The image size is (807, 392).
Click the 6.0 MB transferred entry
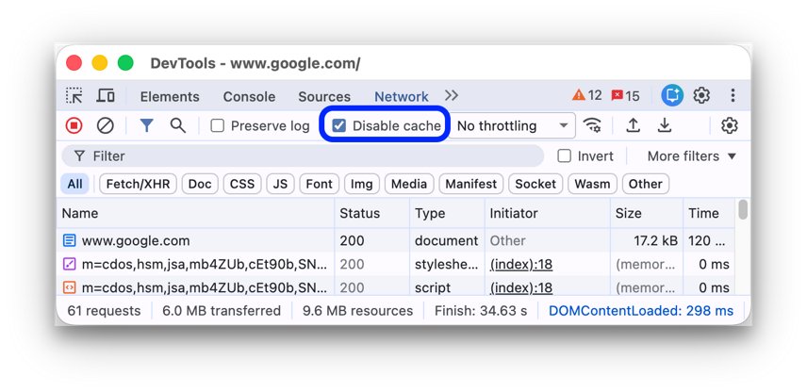[x=222, y=311]
